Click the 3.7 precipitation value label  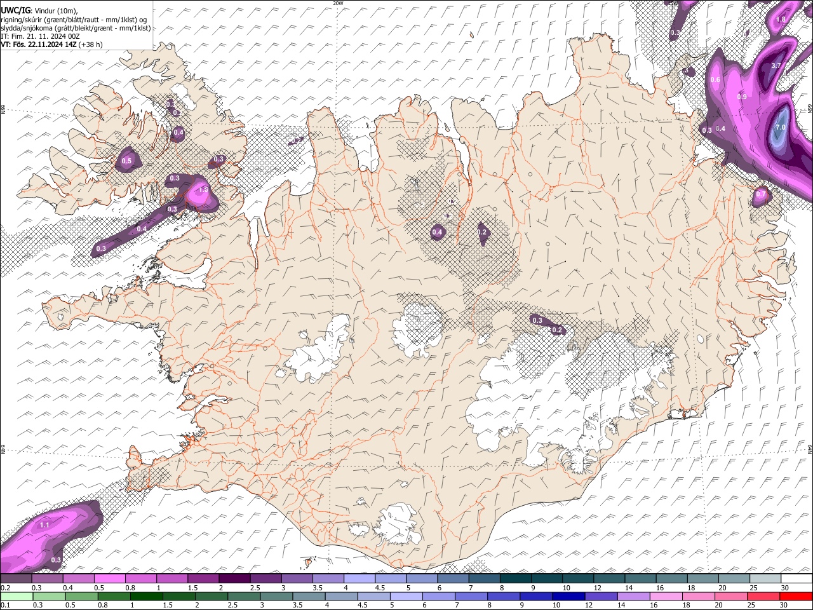click(x=776, y=65)
